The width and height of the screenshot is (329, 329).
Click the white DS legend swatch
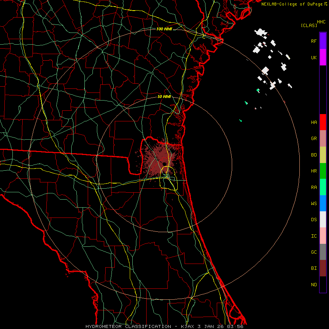click(x=323, y=219)
